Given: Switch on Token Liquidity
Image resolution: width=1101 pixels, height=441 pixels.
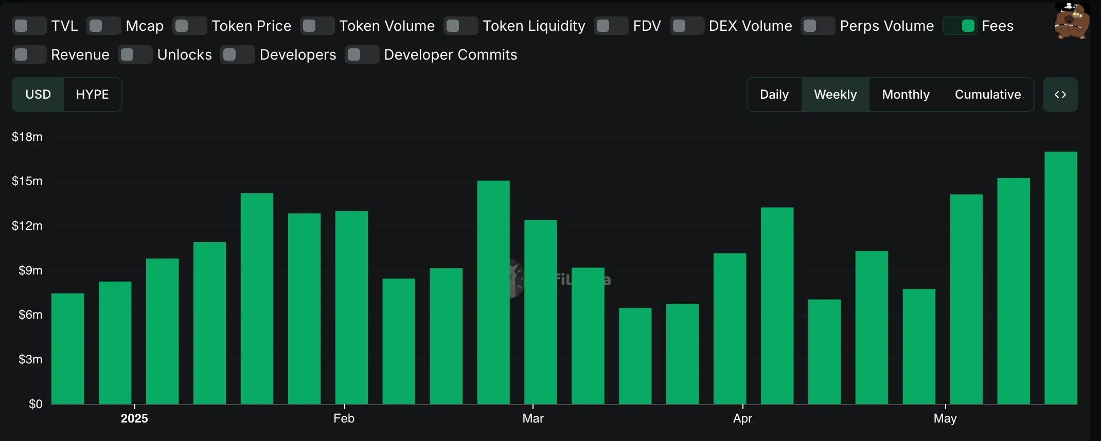Looking at the screenshot, I should 461,26.
